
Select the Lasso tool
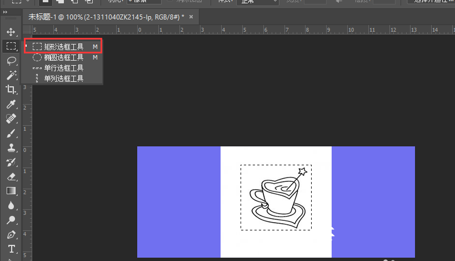[11, 61]
